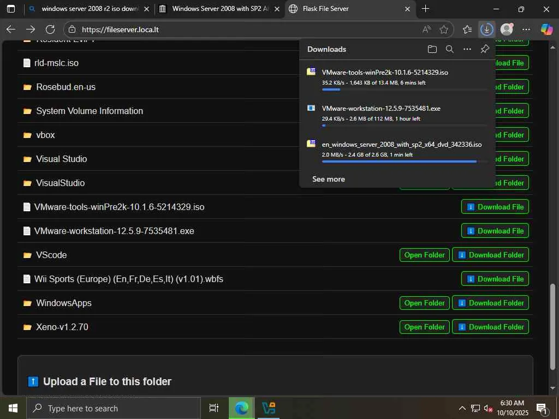View site information lock icon
This screenshot has width=559, height=419.
click(72, 29)
